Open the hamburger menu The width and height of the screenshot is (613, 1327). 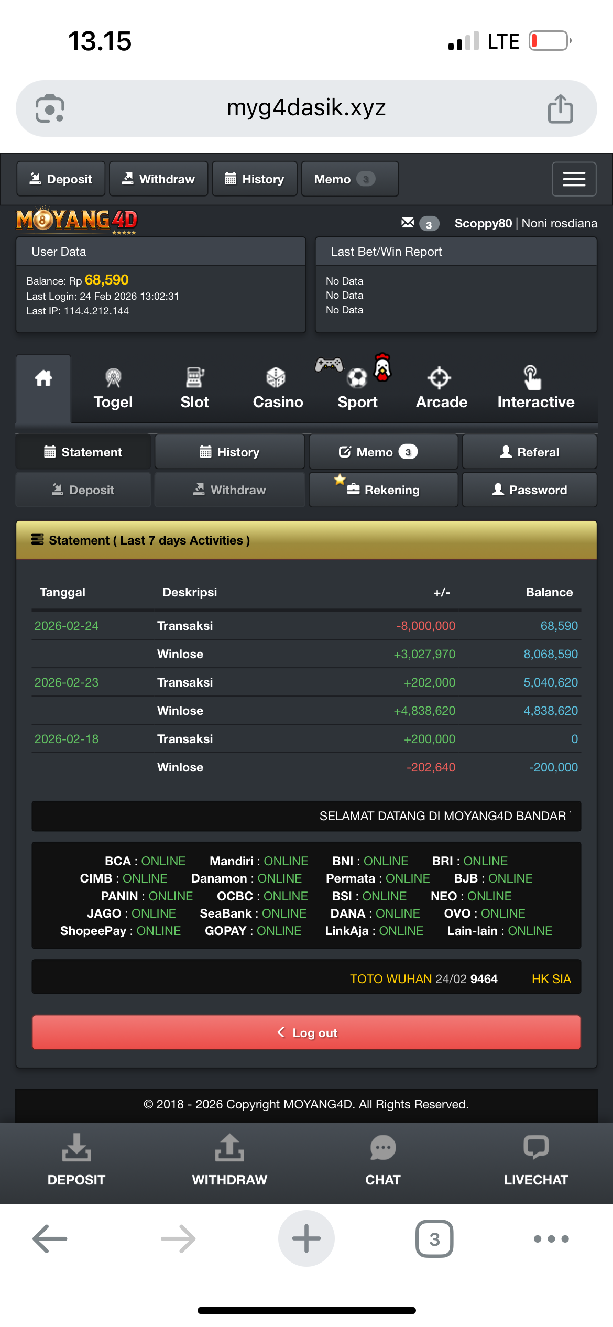[x=574, y=179]
